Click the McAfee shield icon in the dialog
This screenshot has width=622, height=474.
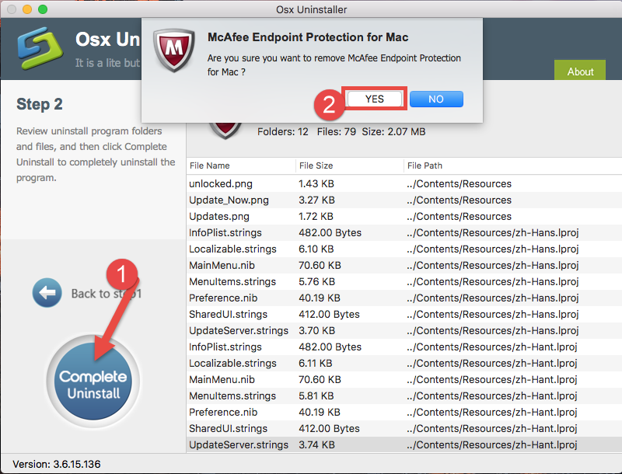pyautogui.click(x=173, y=51)
